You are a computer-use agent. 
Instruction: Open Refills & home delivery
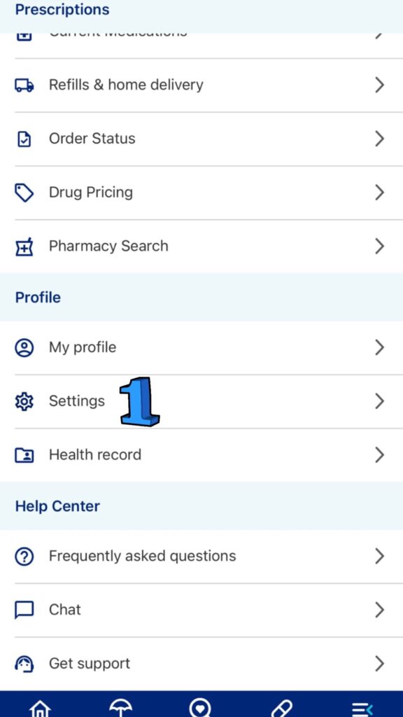pos(125,85)
